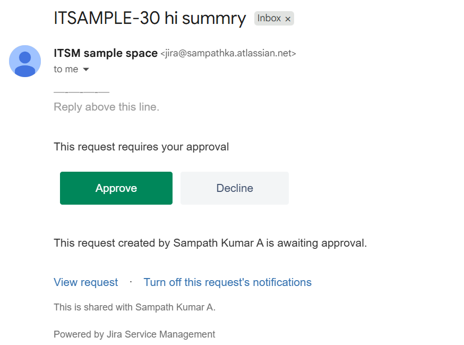Approve the request with the green button

(116, 188)
